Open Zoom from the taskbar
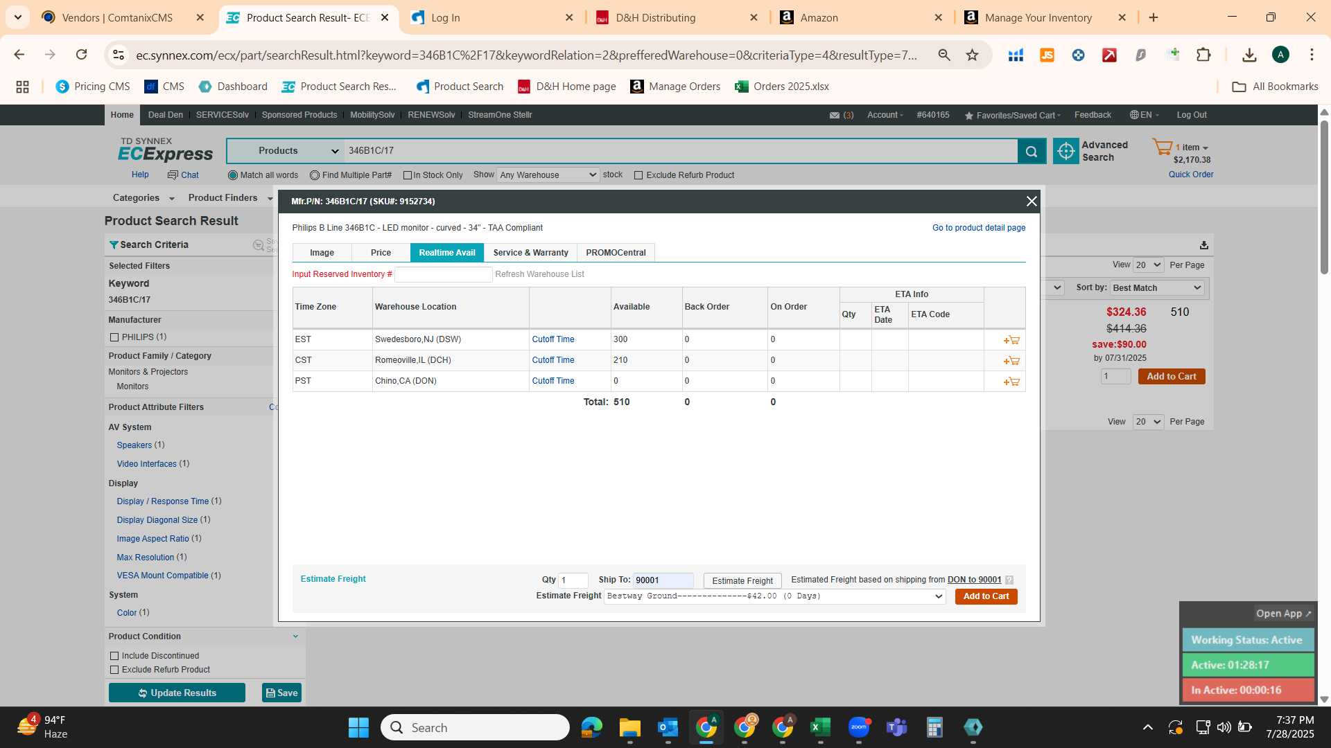This screenshot has height=748, width=1331. [x=859, y=727]
